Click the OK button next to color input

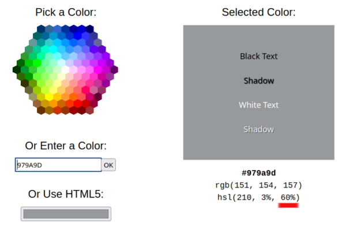tap(108, 165)
